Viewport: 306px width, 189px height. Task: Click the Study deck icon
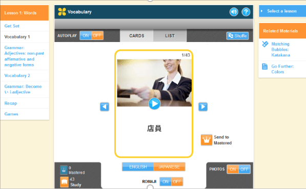(64, 182)
